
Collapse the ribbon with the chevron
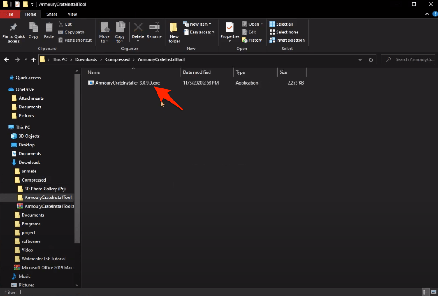click(427, 14)
